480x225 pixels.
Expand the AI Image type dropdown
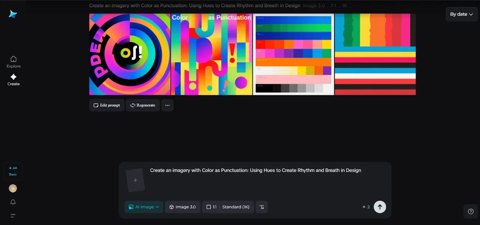144,207
